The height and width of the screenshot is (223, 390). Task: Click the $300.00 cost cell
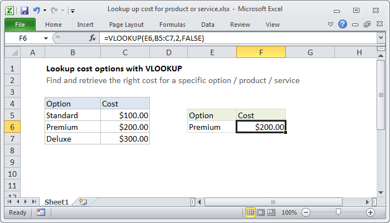click(x=125, y=139)
